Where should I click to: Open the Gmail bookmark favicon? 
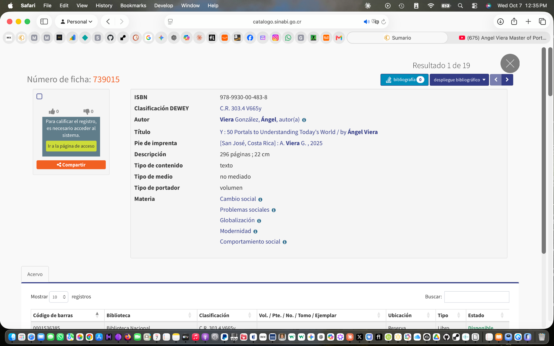pos(339,38)
